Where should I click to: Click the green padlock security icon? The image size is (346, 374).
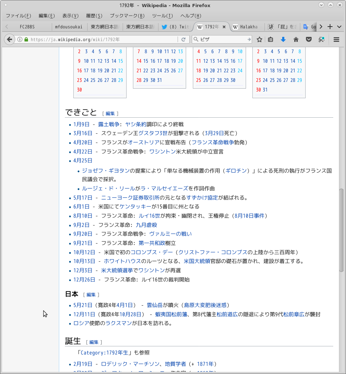tap(26, 39)
